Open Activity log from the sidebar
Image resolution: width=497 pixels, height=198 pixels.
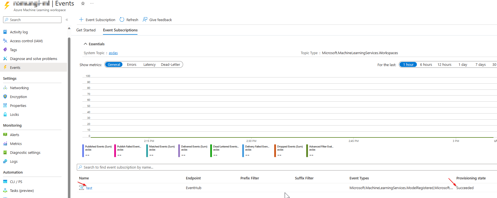[19, 32]
